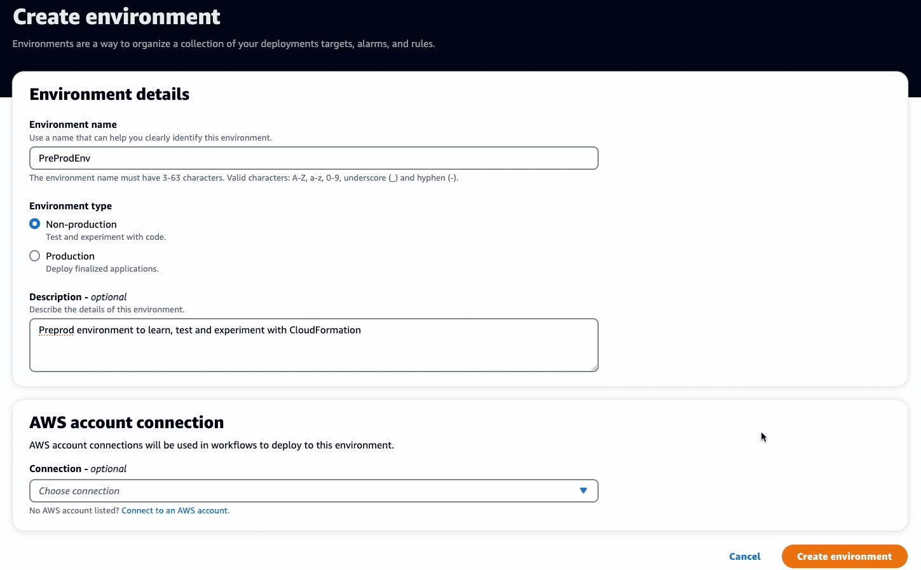The width and height of the screenshot is (921, 570).
Task: Click the Create environment button
Action: click(x=845, y=557)
